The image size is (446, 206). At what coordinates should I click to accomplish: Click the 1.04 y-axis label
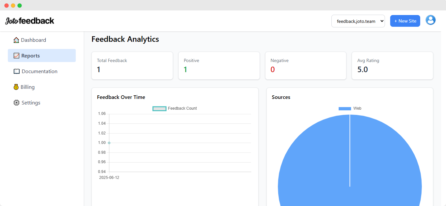click(x=102, y=123)
